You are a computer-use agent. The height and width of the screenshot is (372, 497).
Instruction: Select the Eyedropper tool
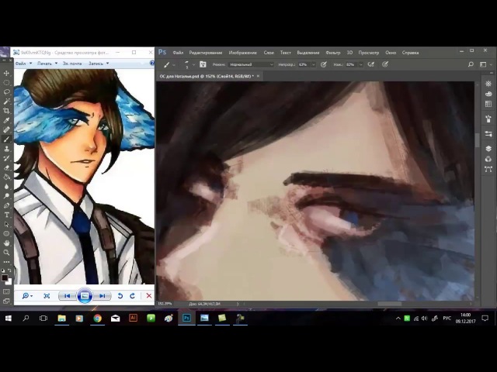(6, 120)
